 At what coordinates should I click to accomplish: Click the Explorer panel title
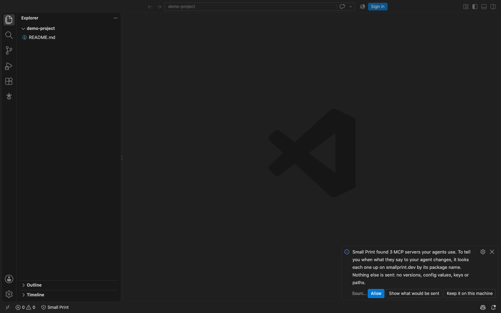pos(30,18)
